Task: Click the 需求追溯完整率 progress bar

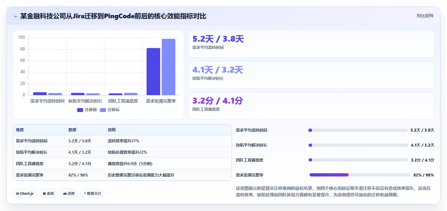Action: pos(360,175)
